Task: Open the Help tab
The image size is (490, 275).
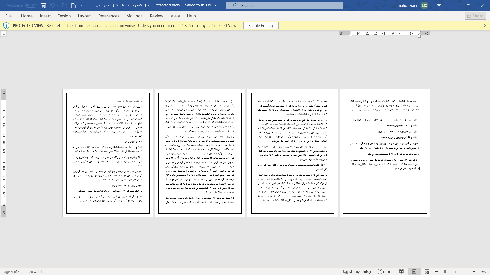Action: pos(191,16)
